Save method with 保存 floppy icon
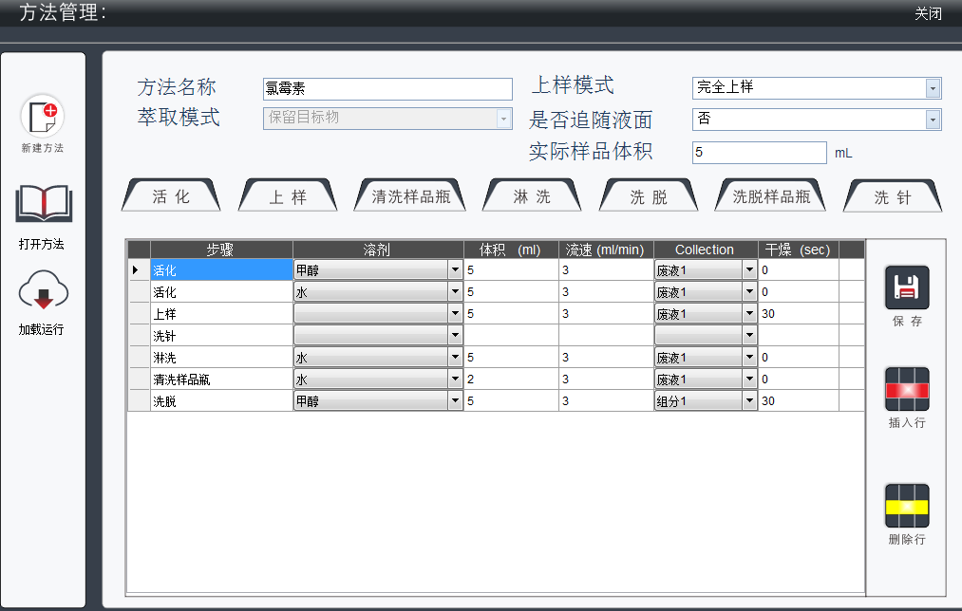 click(906, 287)
